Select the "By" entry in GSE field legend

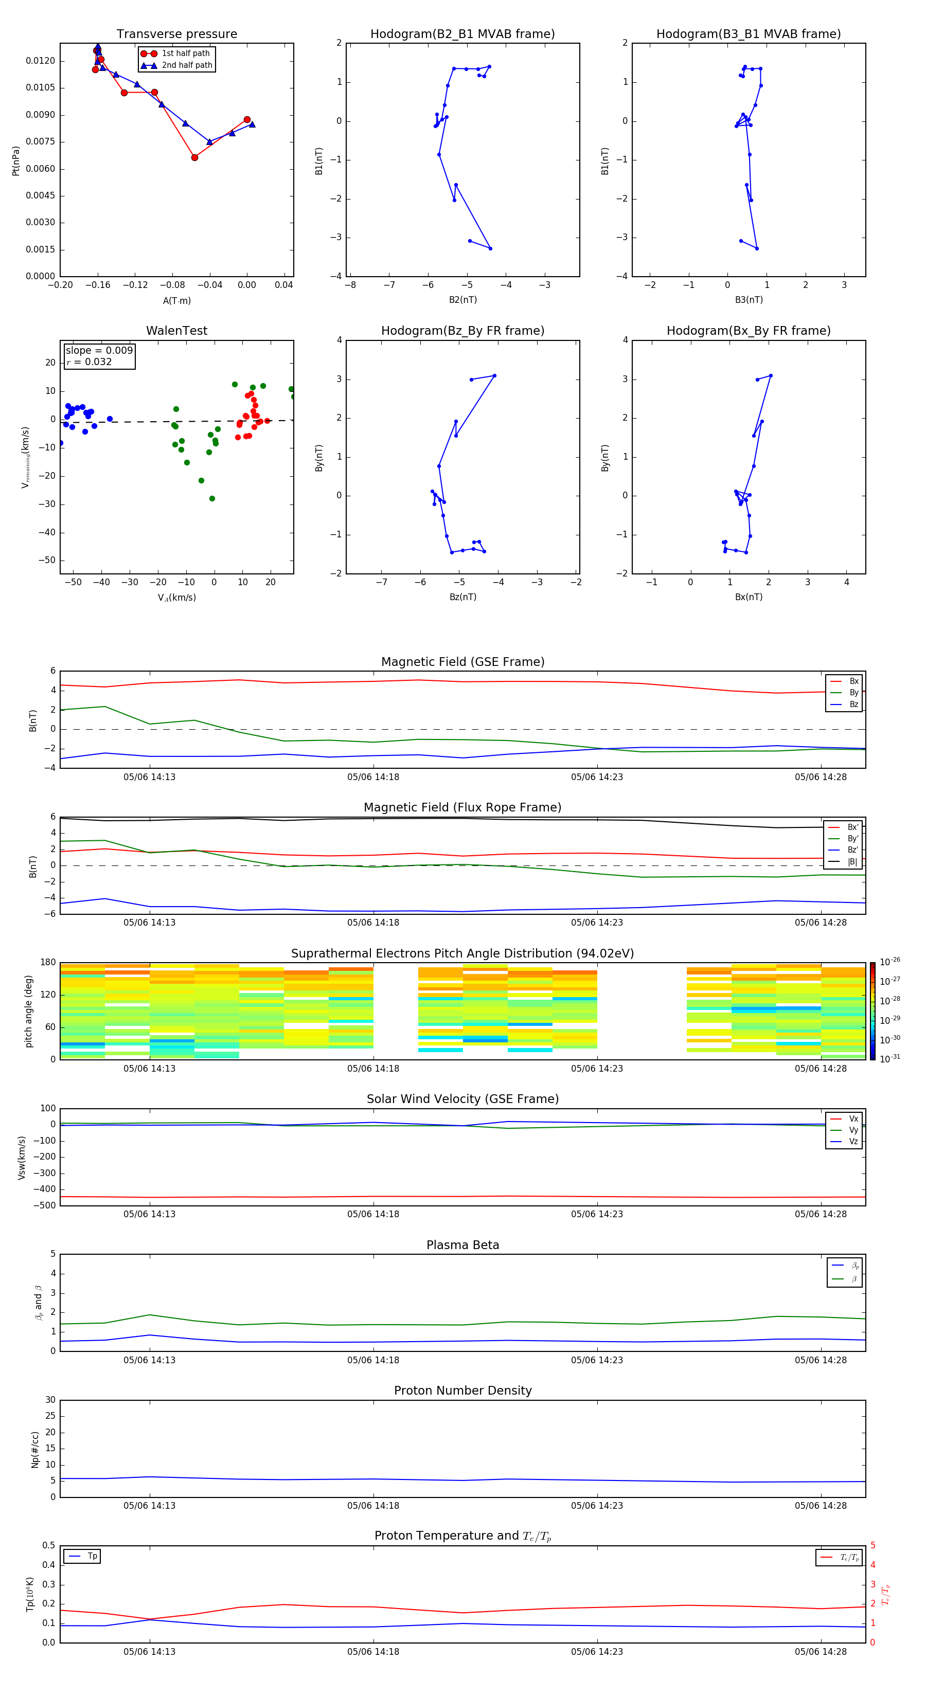pos(845,693)
